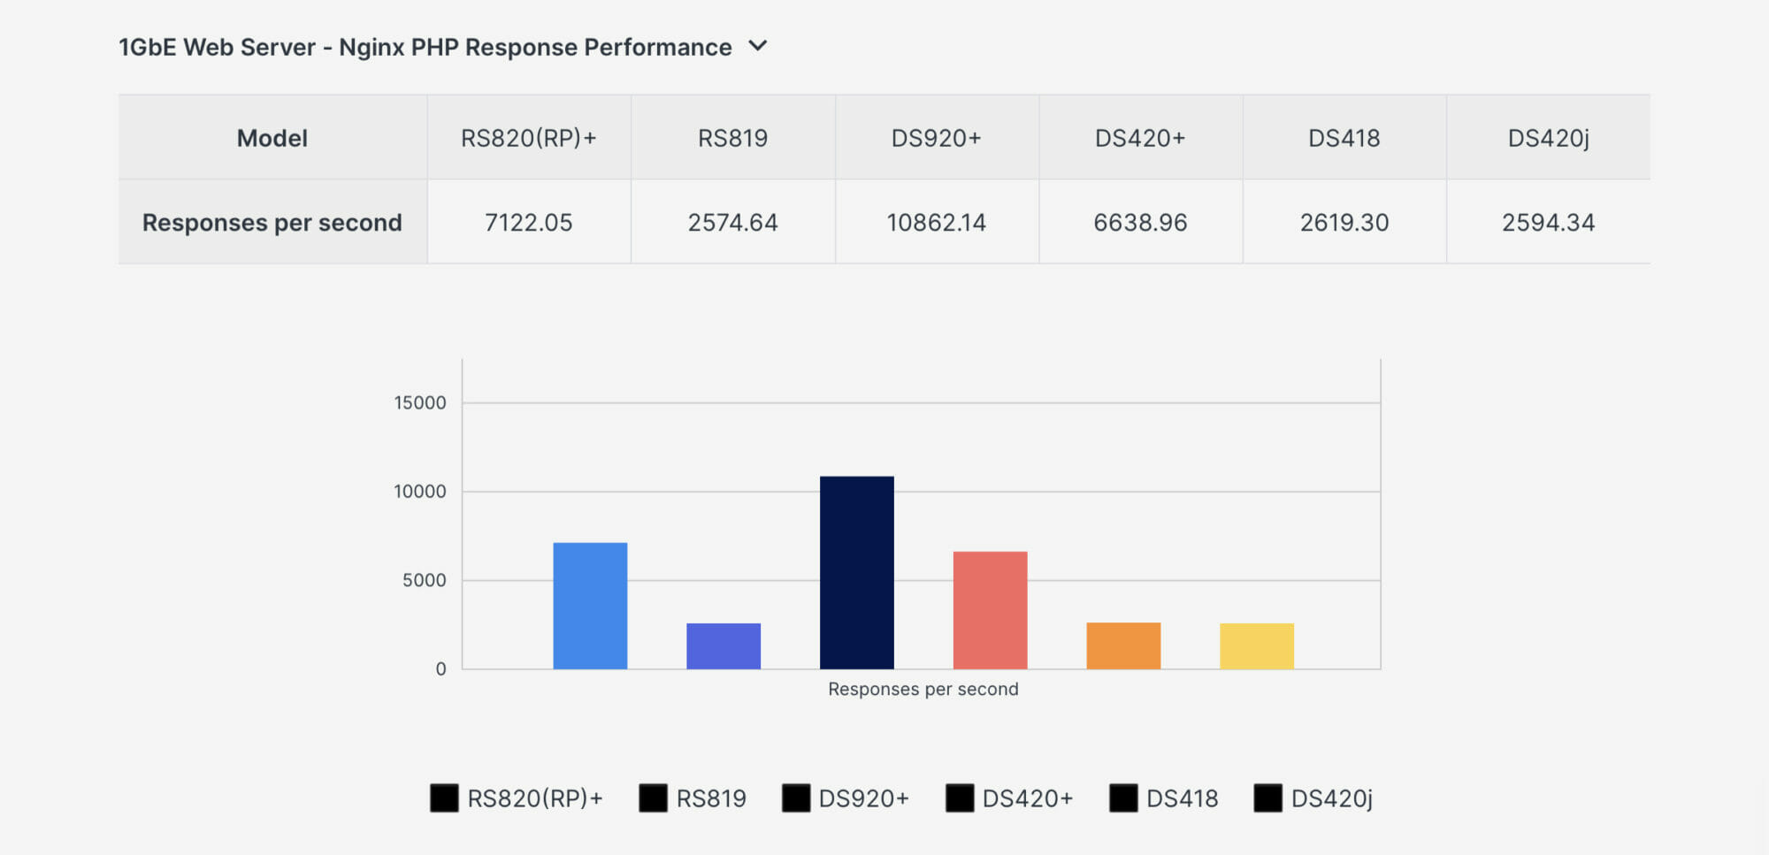Click the RS819 legend label
The height and width of the screenshot is (855, 1769).
711,798
